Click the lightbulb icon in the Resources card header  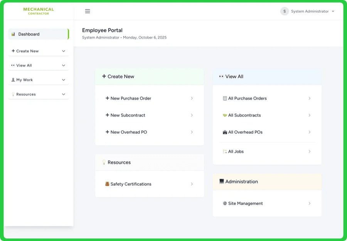[x=104, y=162]
